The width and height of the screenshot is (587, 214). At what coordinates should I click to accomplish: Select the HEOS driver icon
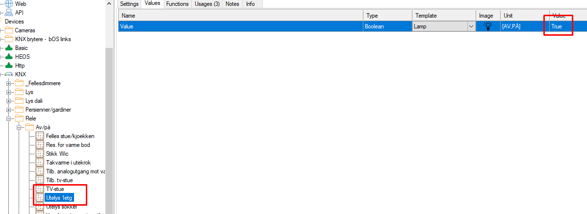point(9,57)
